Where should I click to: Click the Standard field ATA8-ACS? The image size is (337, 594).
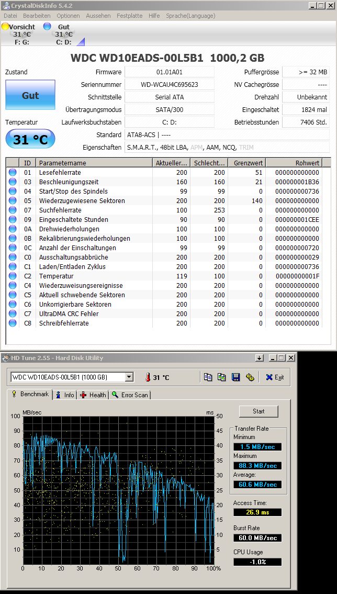(x=227, y=135)
